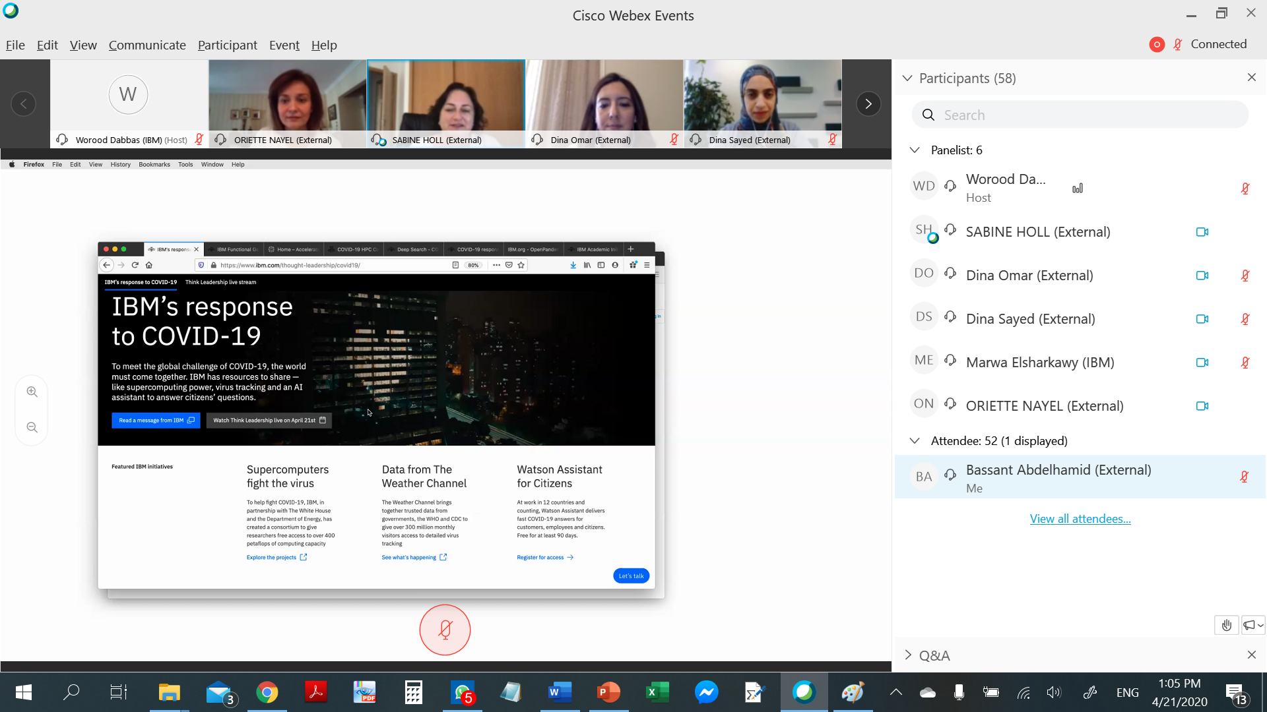1267x712 pixels.
Task: Unmute using the large microphone button
Action: coord(445,630)
